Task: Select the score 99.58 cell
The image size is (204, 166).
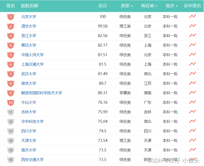Action: (x=103, y=26)
